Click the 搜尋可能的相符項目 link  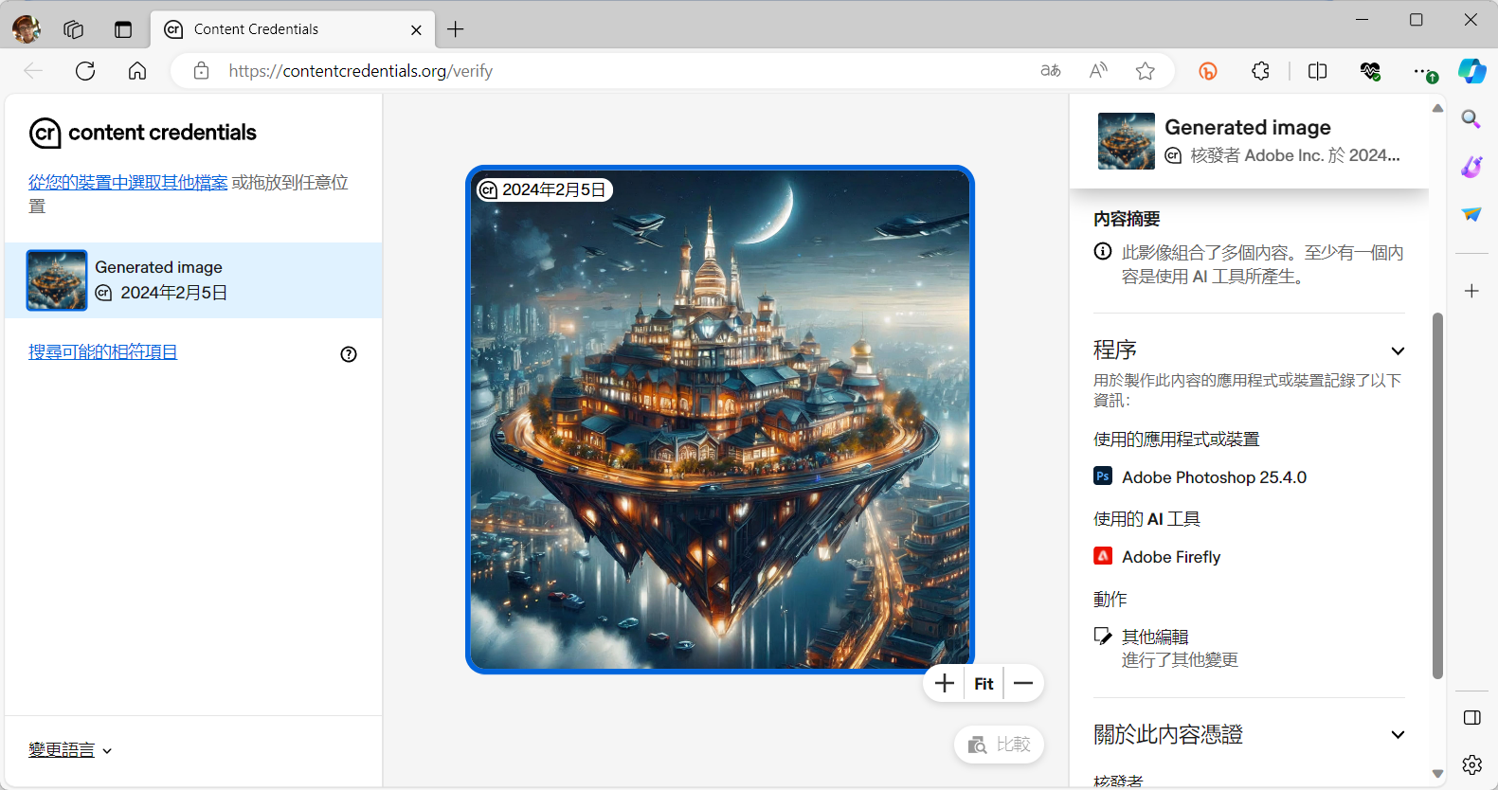pyautogui.click(x=102, y=352)
